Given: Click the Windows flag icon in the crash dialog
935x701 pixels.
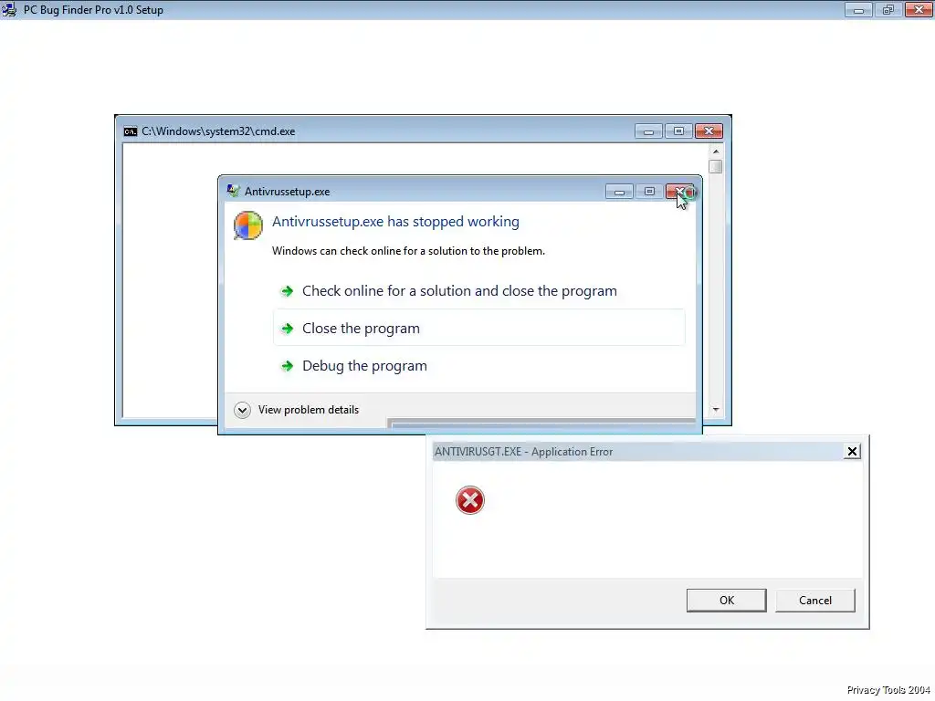Looking at the screenshot, I should 248,226.
